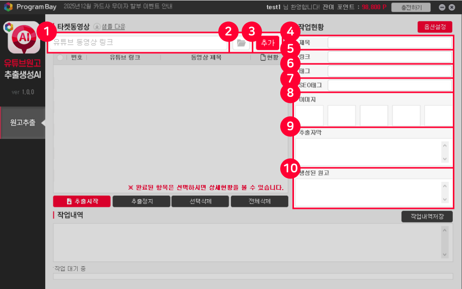Viewport: 462px width, 289px height.
Task: Click 선택삭제 to delete selected items
Action: (x=200, y=201)
